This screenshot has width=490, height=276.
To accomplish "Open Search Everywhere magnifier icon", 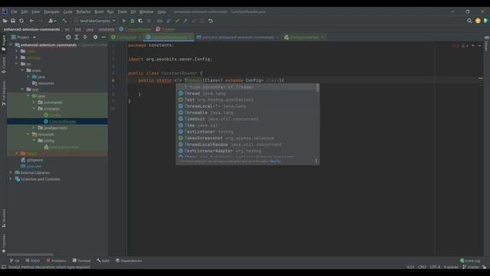I will tap(469, 21).
